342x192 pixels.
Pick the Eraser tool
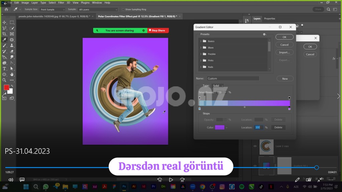(12, 51)
